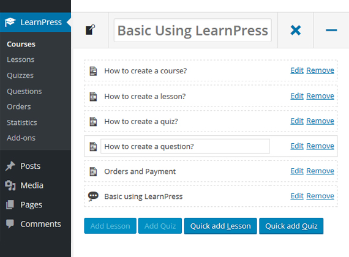Collapse the section using the minus icon
Screen dimensions: 349x257
[331, 30]
